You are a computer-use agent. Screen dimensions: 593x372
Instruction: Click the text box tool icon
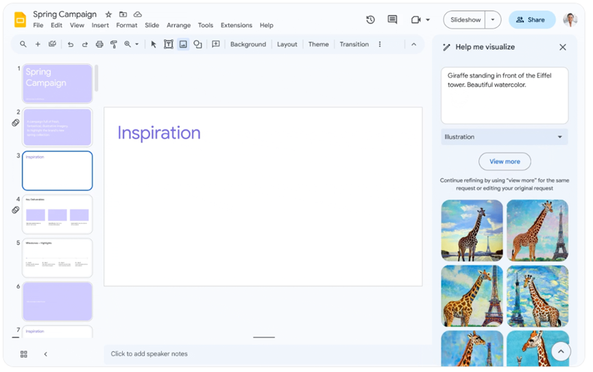pyautogui.click(x=169, y=45)
